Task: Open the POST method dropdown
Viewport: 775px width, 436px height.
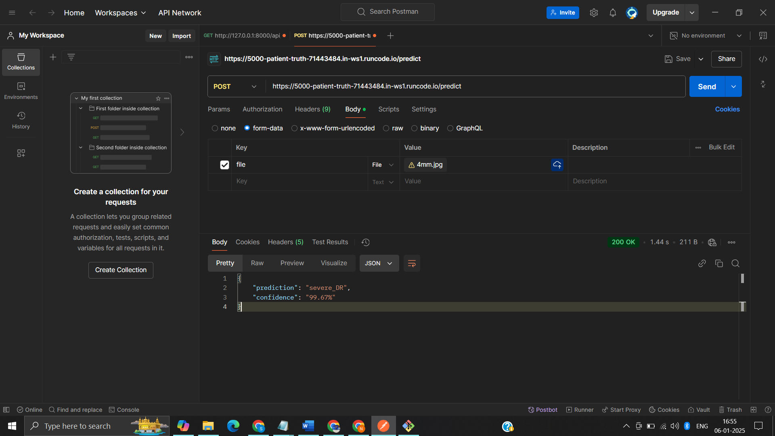Action: pos(235,86)
